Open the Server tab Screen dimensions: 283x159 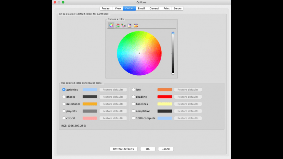pyautogui.click(x=178, y=8)
